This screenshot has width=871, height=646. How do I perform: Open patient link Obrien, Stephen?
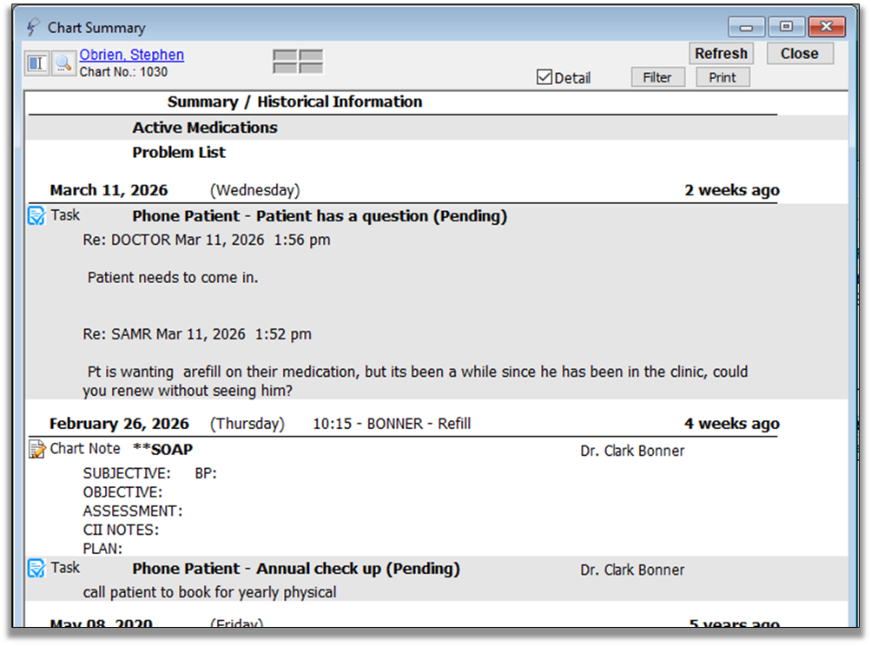click(x=131, y=55)
